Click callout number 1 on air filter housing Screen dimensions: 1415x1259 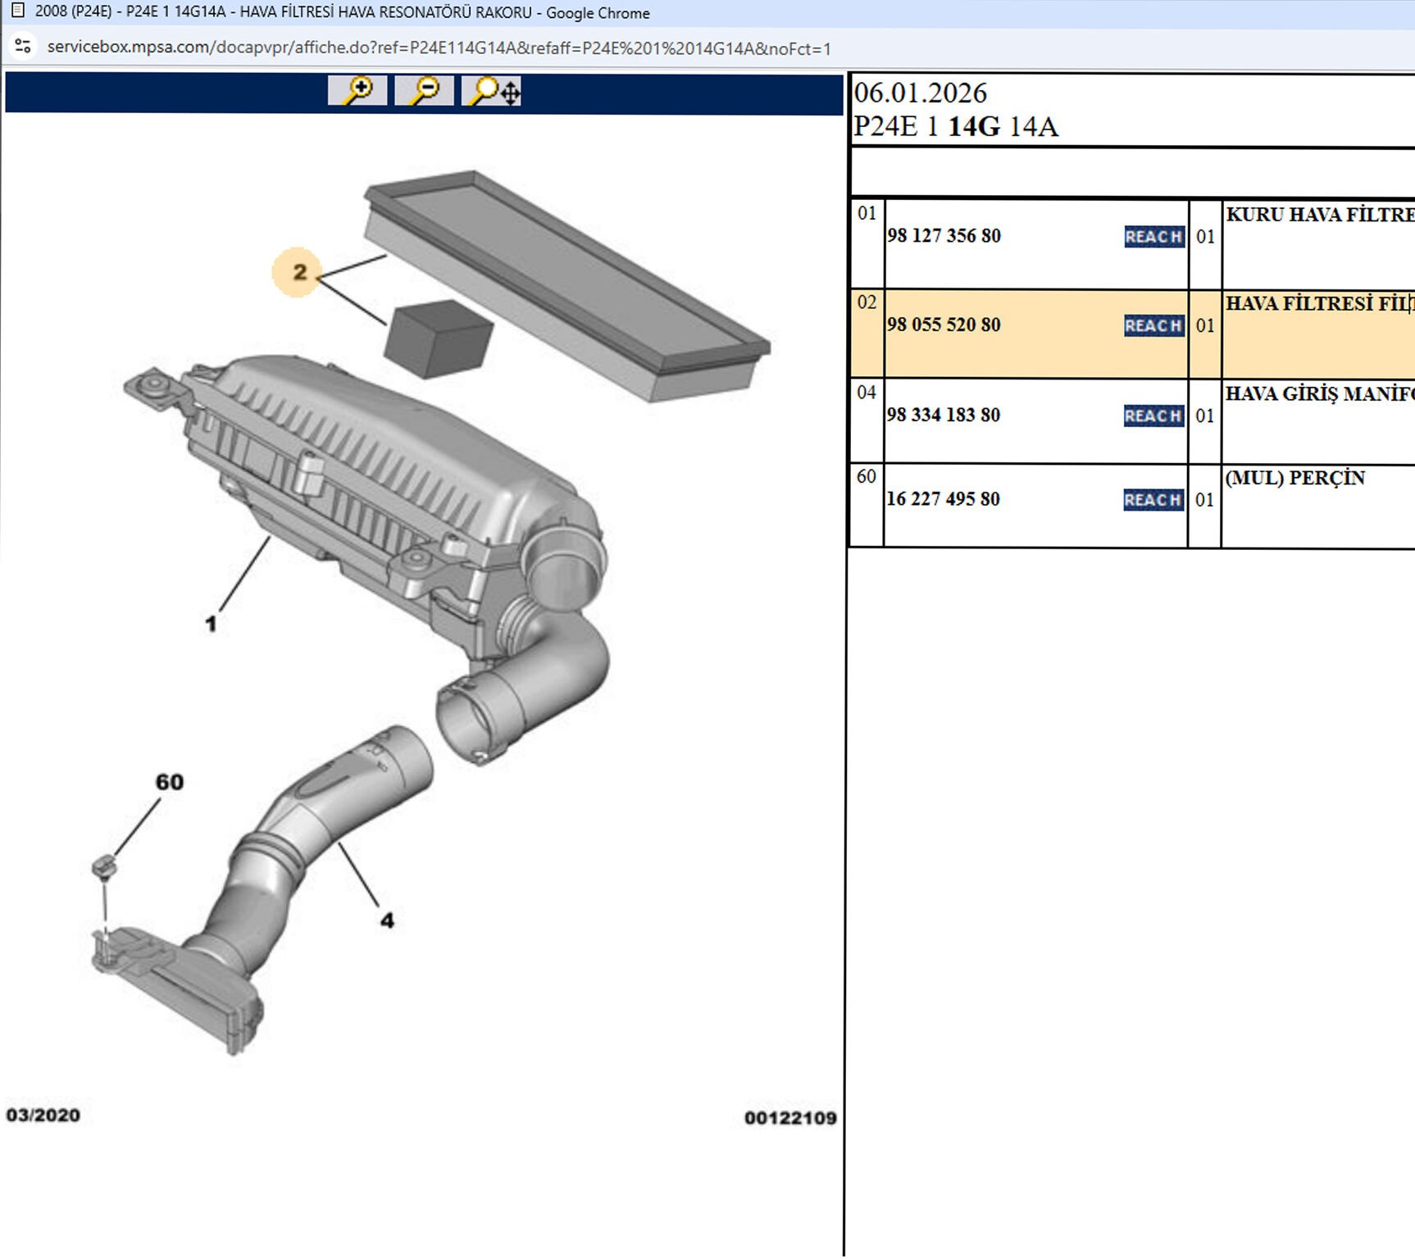(x=211, y=625)
